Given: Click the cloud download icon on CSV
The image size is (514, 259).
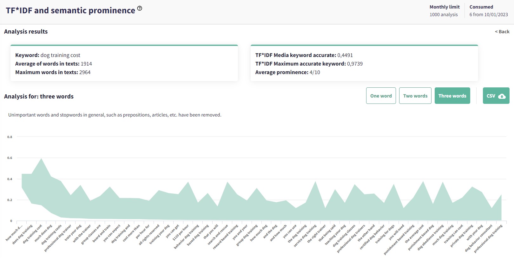Looking at the screenshot, I should pyautogui.click(x=502, y=96).
